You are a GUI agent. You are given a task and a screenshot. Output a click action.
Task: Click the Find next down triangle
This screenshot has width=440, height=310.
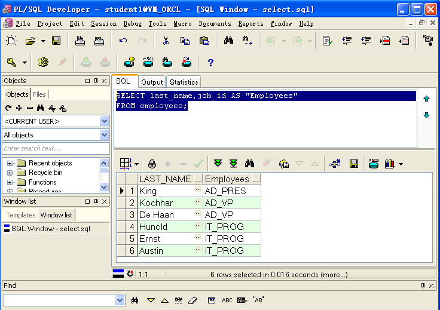151,300
